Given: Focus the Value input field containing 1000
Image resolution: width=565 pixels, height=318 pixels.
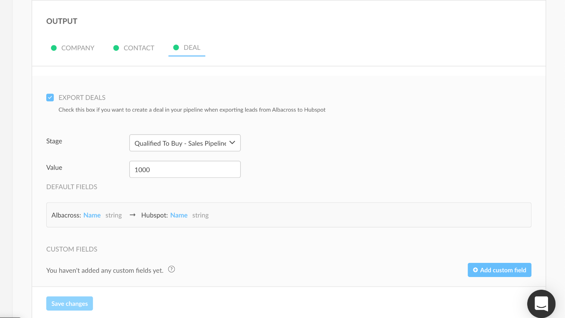Looking at the screenshot, I should (x=185, y=170).
